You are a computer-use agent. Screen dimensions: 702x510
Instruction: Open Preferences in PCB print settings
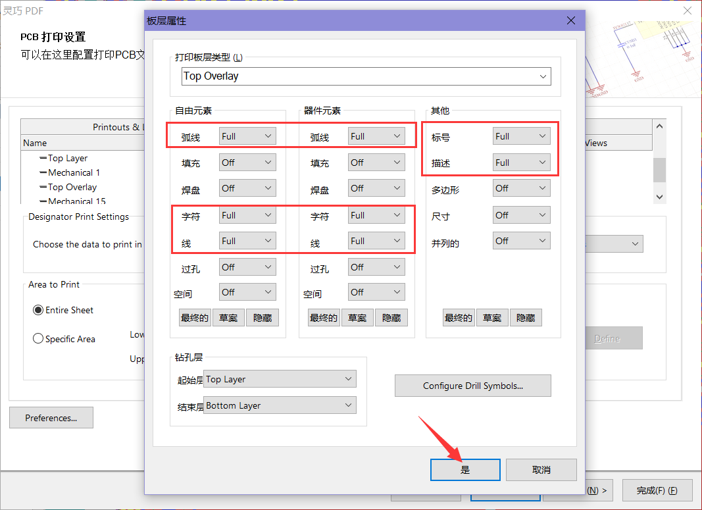[51, 418]
